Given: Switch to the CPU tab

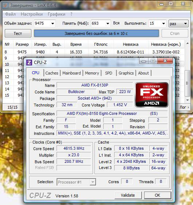Looking at the screenshot, I should [x=35, y=73].
